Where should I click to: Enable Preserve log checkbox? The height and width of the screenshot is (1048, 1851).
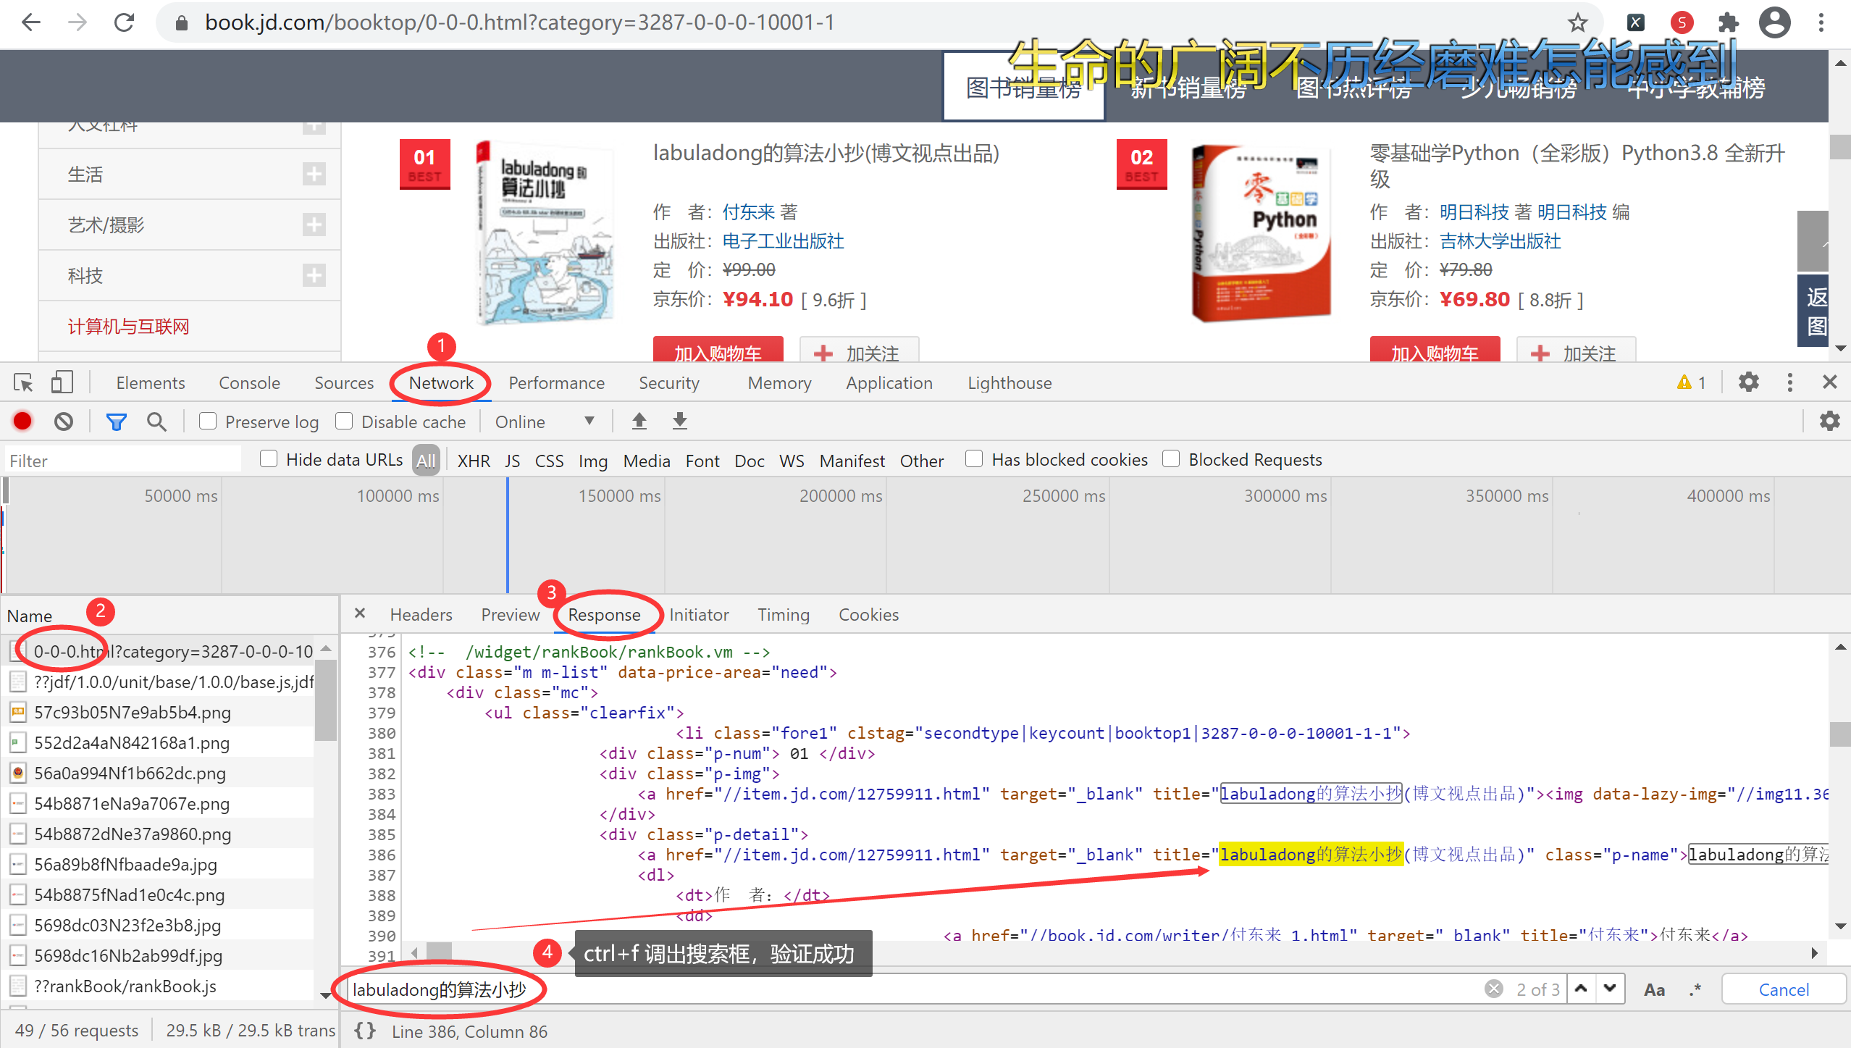[x=208, y=421]
